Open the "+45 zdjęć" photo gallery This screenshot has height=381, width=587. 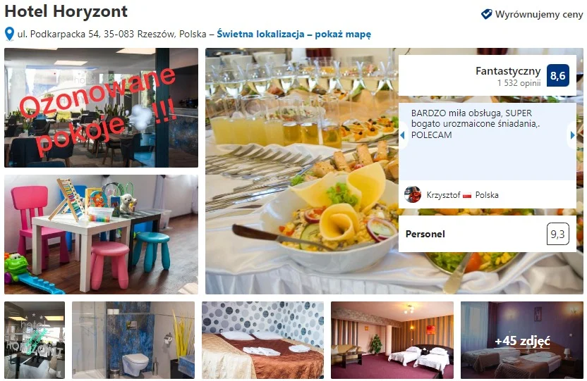[522, 340]
